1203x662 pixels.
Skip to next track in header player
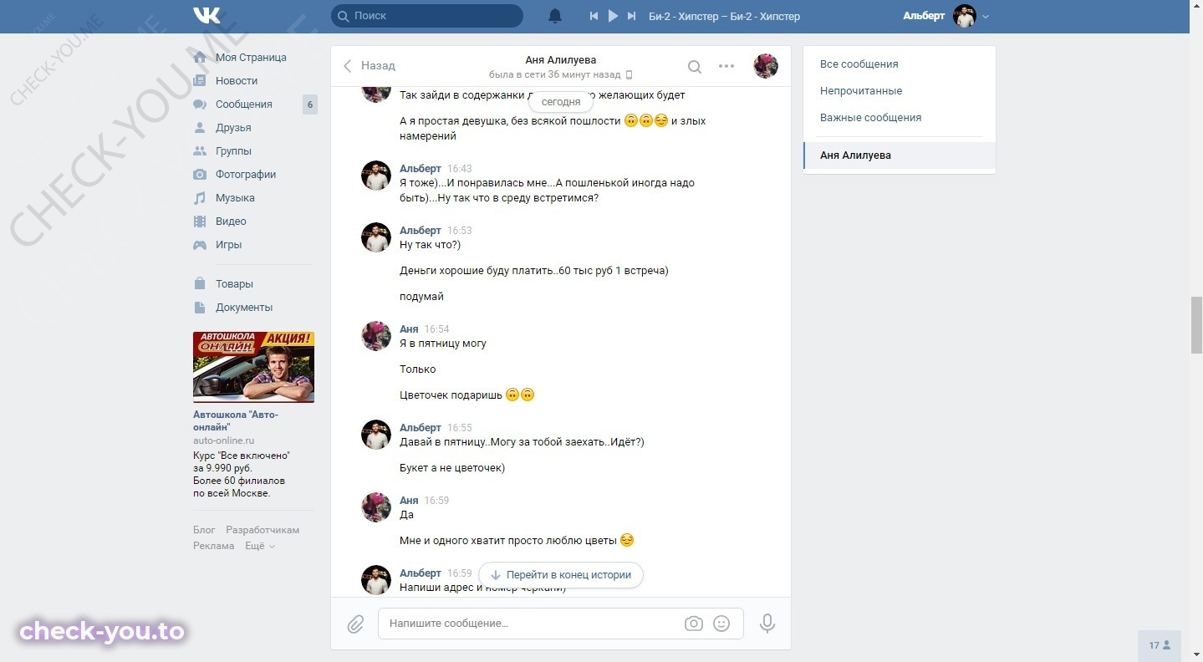(632, 16)
